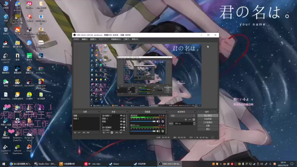Click 工作室模式 studio mode button
297x167 pixels.
click(x=208, y=122)
